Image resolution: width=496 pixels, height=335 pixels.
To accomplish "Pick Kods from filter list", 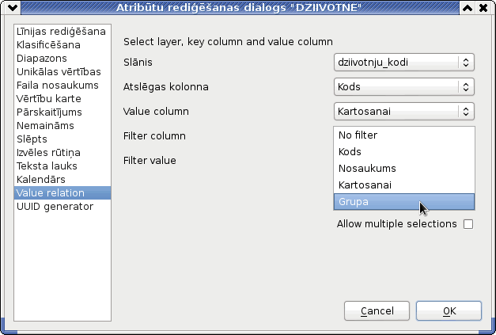I will point(404,152).
